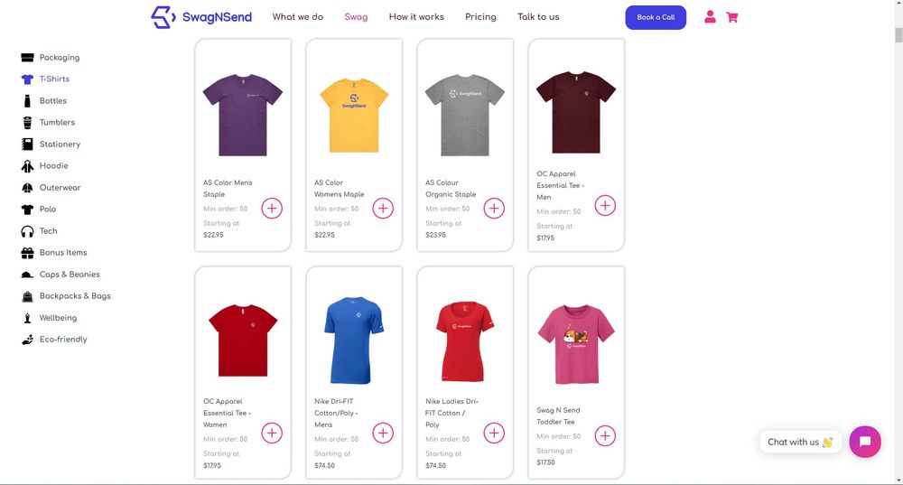Click the AS Colour Organic Staple title
The image size is (903, 485).
point(451,189)
